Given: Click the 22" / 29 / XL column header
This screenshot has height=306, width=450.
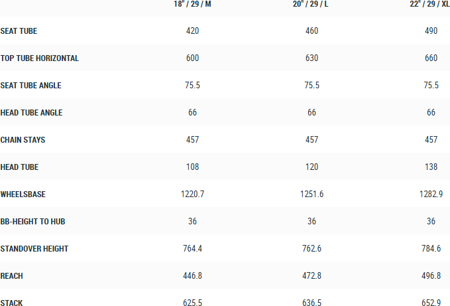Looking at the screenshot, I should [431, 5].
